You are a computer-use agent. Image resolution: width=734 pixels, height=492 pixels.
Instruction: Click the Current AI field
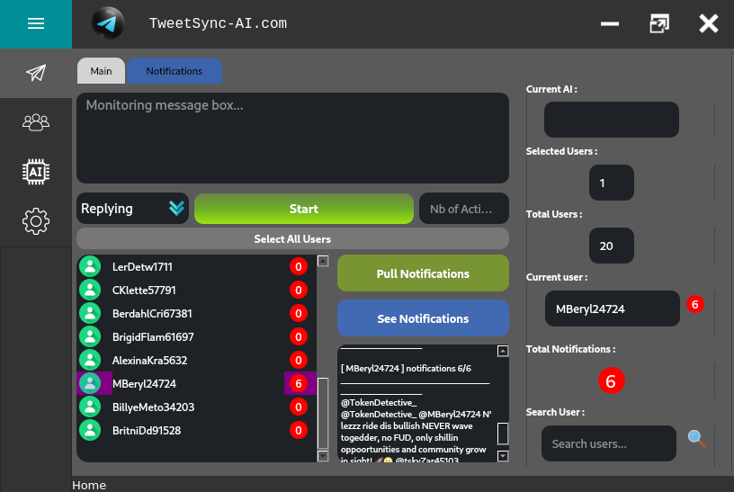[x=612, y=120]
